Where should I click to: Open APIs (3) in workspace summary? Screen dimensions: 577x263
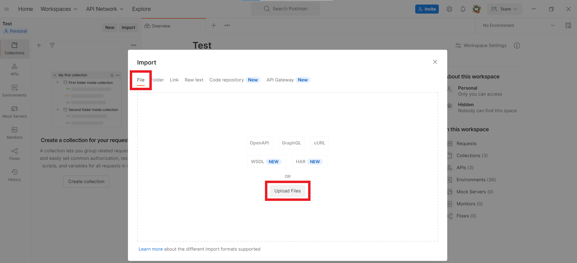pyautogui.click(x=465, y=168)
